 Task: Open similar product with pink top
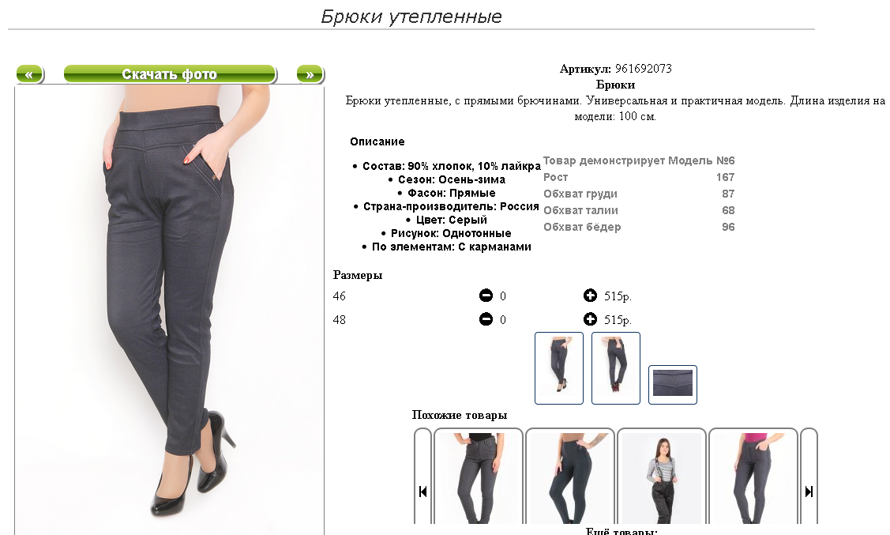[x=753, y=477]
